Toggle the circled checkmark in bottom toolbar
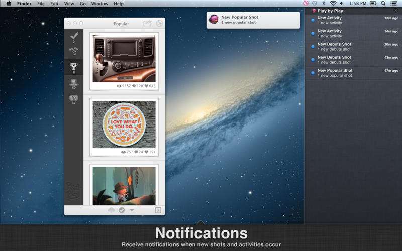Screen dimensions: 402x251 (122, 210)
